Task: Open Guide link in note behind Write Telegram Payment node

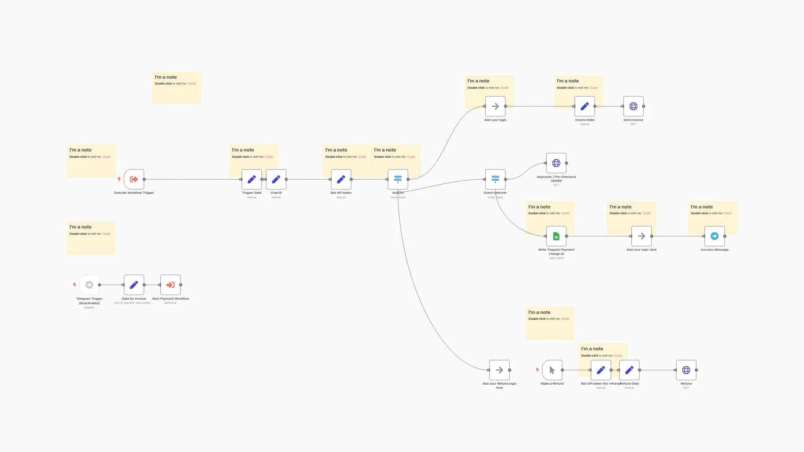Action: (565, 213)
